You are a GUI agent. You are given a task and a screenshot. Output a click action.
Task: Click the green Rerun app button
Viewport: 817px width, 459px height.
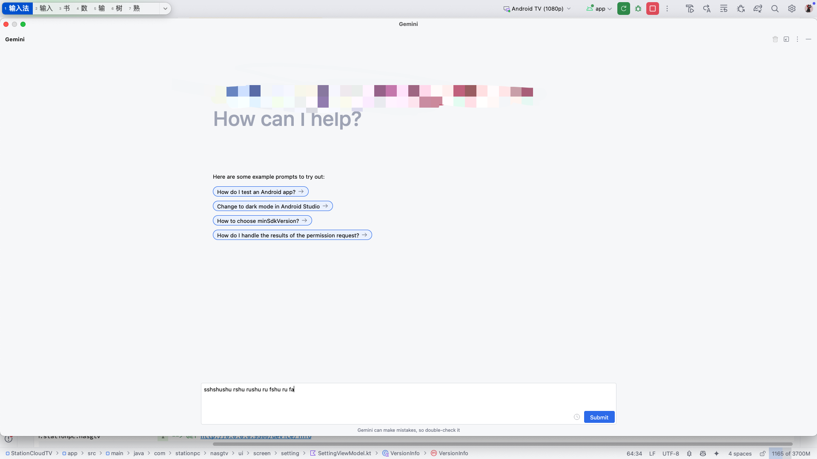coord(623,9)
